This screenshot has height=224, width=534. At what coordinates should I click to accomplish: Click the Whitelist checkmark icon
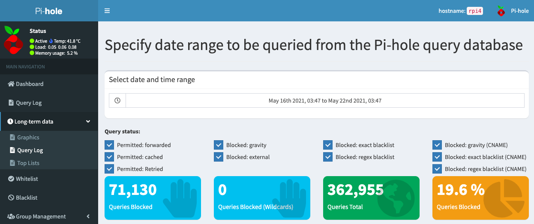pyautogui.click(x=11, y=179)
